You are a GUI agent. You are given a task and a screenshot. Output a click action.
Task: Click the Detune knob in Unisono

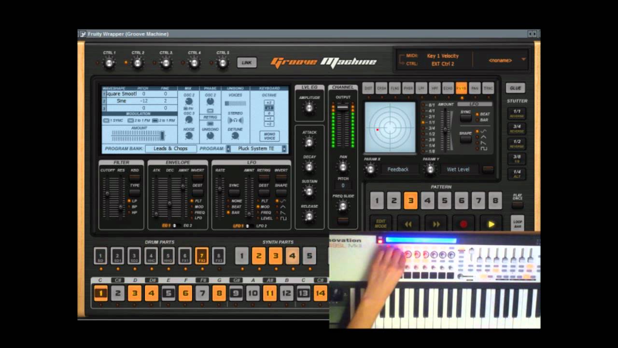coord(236,136)
